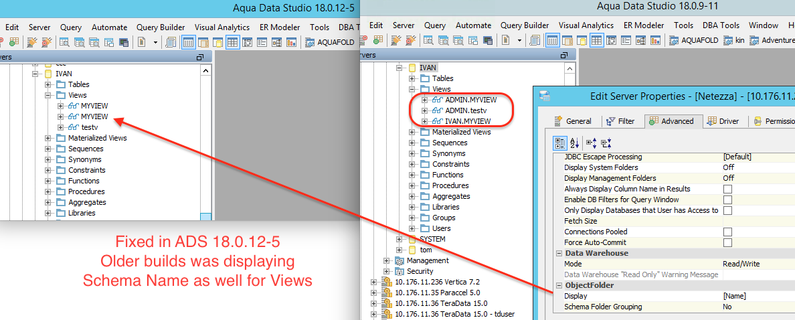Image resolution: width=795 pixels, height=320 pixels.
Task: Click the collapse all properties icon
Action: coord(606,143)
